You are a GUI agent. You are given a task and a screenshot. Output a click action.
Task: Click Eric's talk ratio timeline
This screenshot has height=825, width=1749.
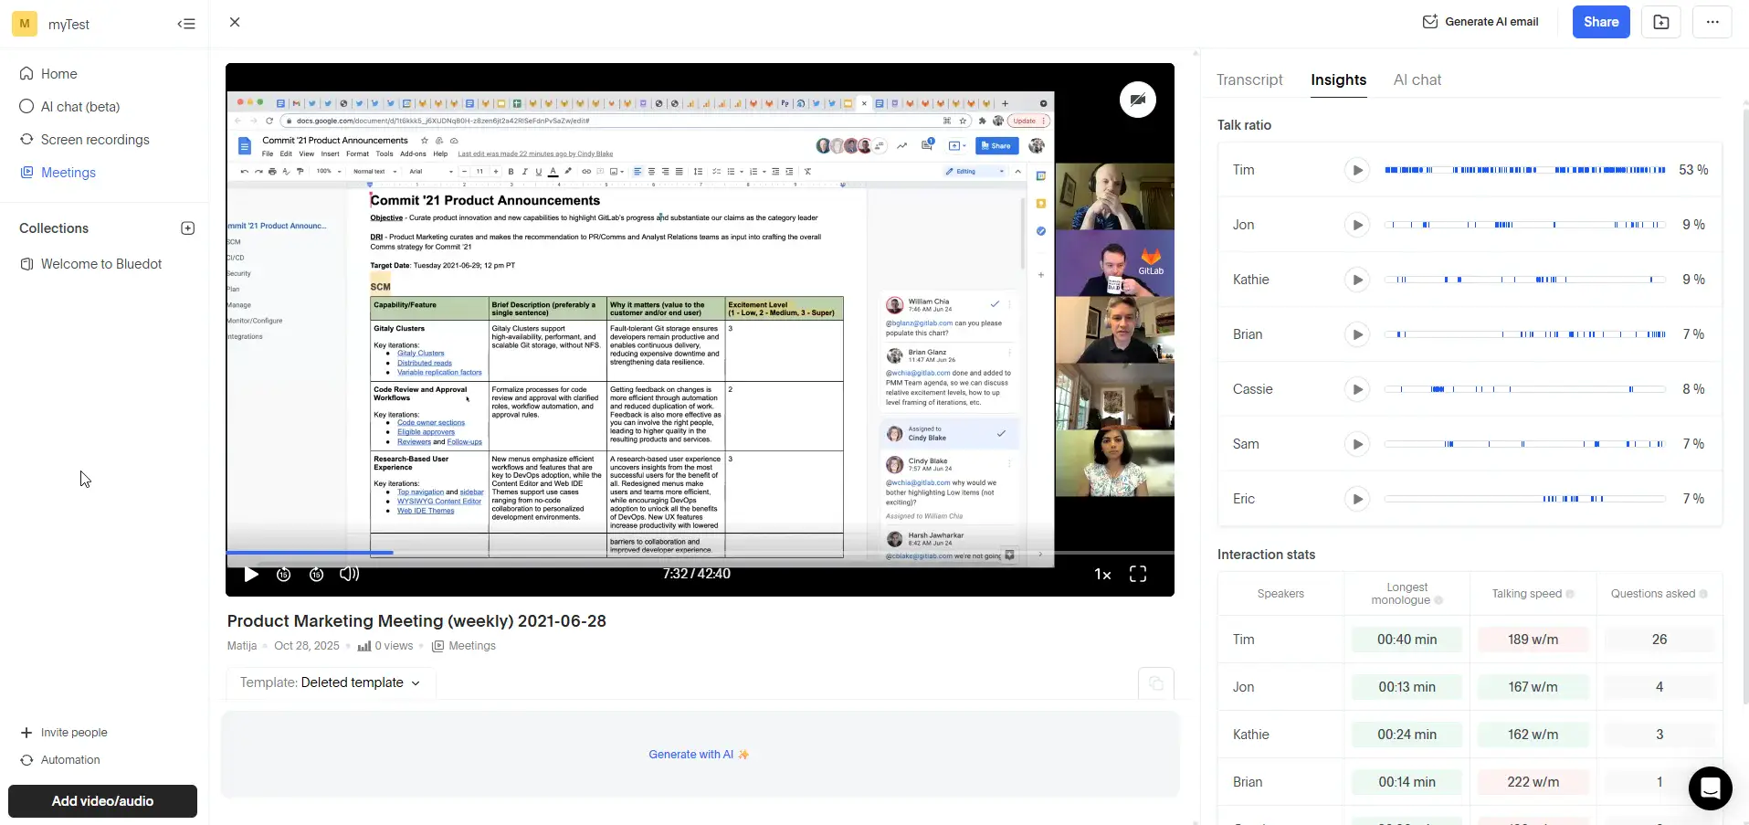[x=1524, y=499]
